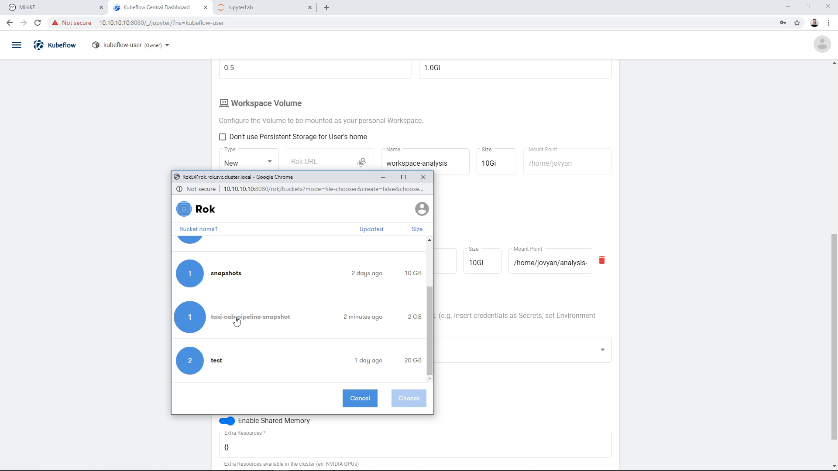Open Chrome profile icon
Image resolution: width=838 pixels, height=471 pixels.
[x=814, y=23]
